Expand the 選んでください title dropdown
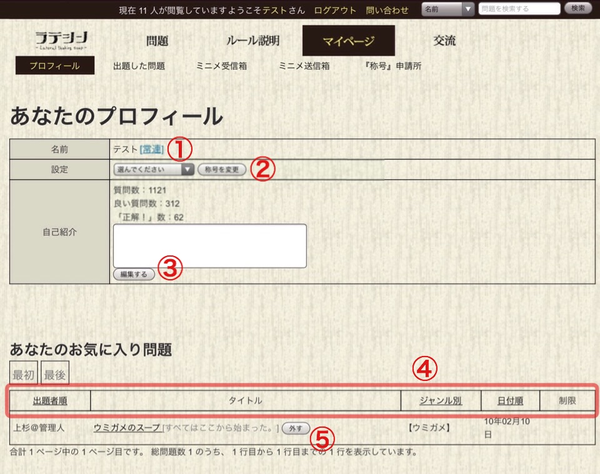600x474 pixels. click(x=154, y=169)
